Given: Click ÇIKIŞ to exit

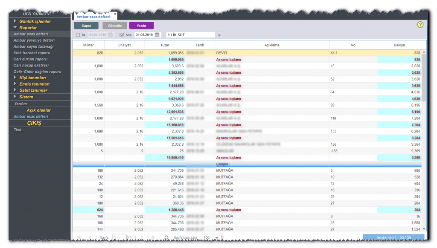Looking at the screenshot, I should [34, 123].
